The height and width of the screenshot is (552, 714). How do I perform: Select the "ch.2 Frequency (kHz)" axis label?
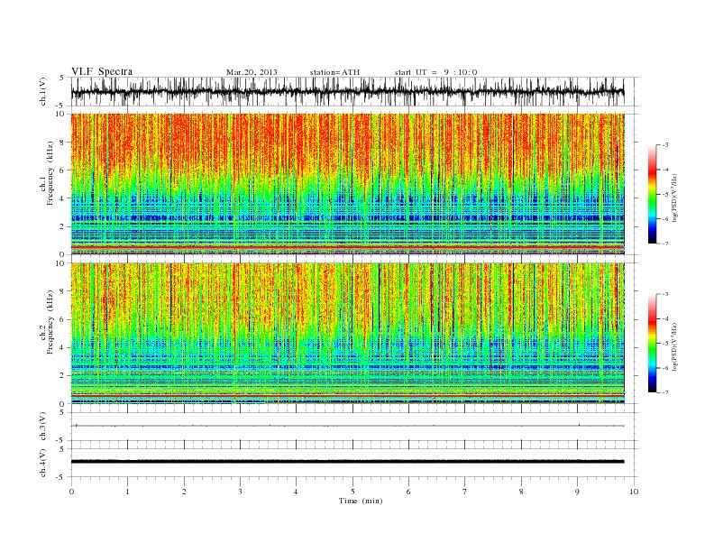(x=47, y=323)
